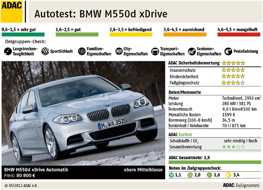Click the yellow euro icon beside 3,4
This screenshot has width=263, height=190.
[x=228, y=175]
